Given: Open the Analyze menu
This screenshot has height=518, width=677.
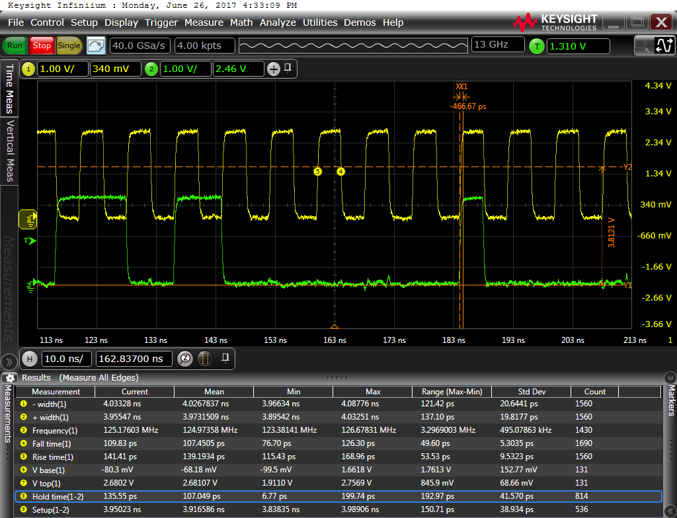Looking at the screenshot, I should tap(278, 22).
